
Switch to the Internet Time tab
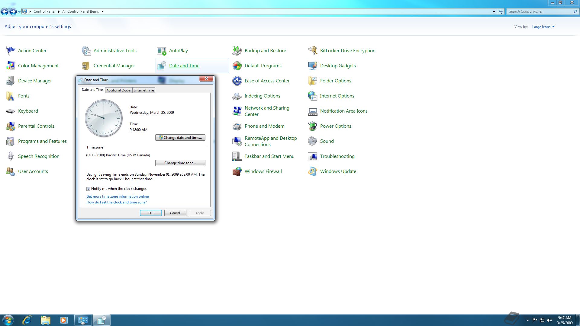click(144, 90)
